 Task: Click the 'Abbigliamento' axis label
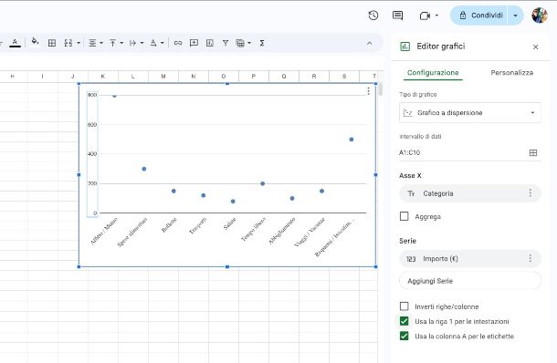(x=282, y=231)
